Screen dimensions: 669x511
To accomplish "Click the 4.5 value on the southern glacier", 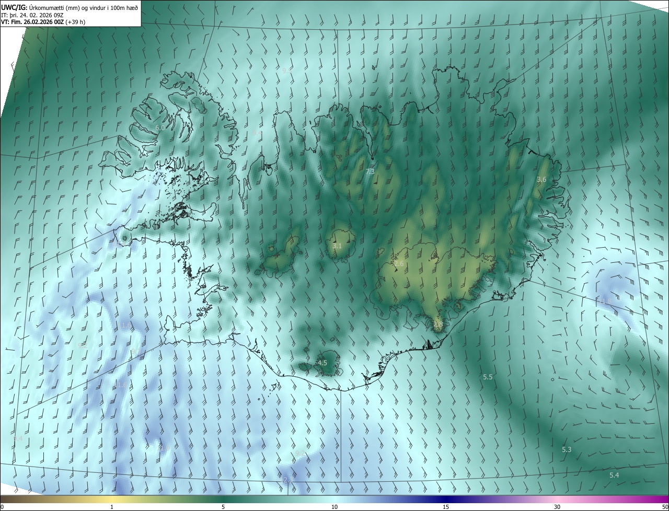I will pyautogui.click(x=322, y=363).
